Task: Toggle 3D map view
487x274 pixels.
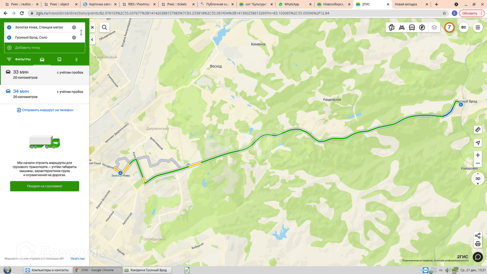Action: coord(478,179)
